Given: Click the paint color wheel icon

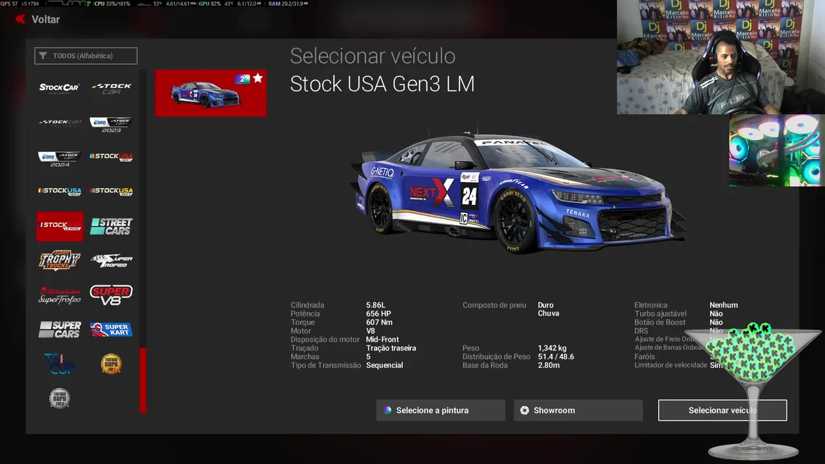Looking at the screenshot, I should click(x=387, y=411).
